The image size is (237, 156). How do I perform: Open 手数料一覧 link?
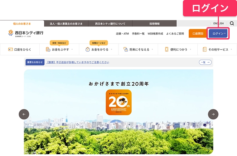click(x=138, y=33)
